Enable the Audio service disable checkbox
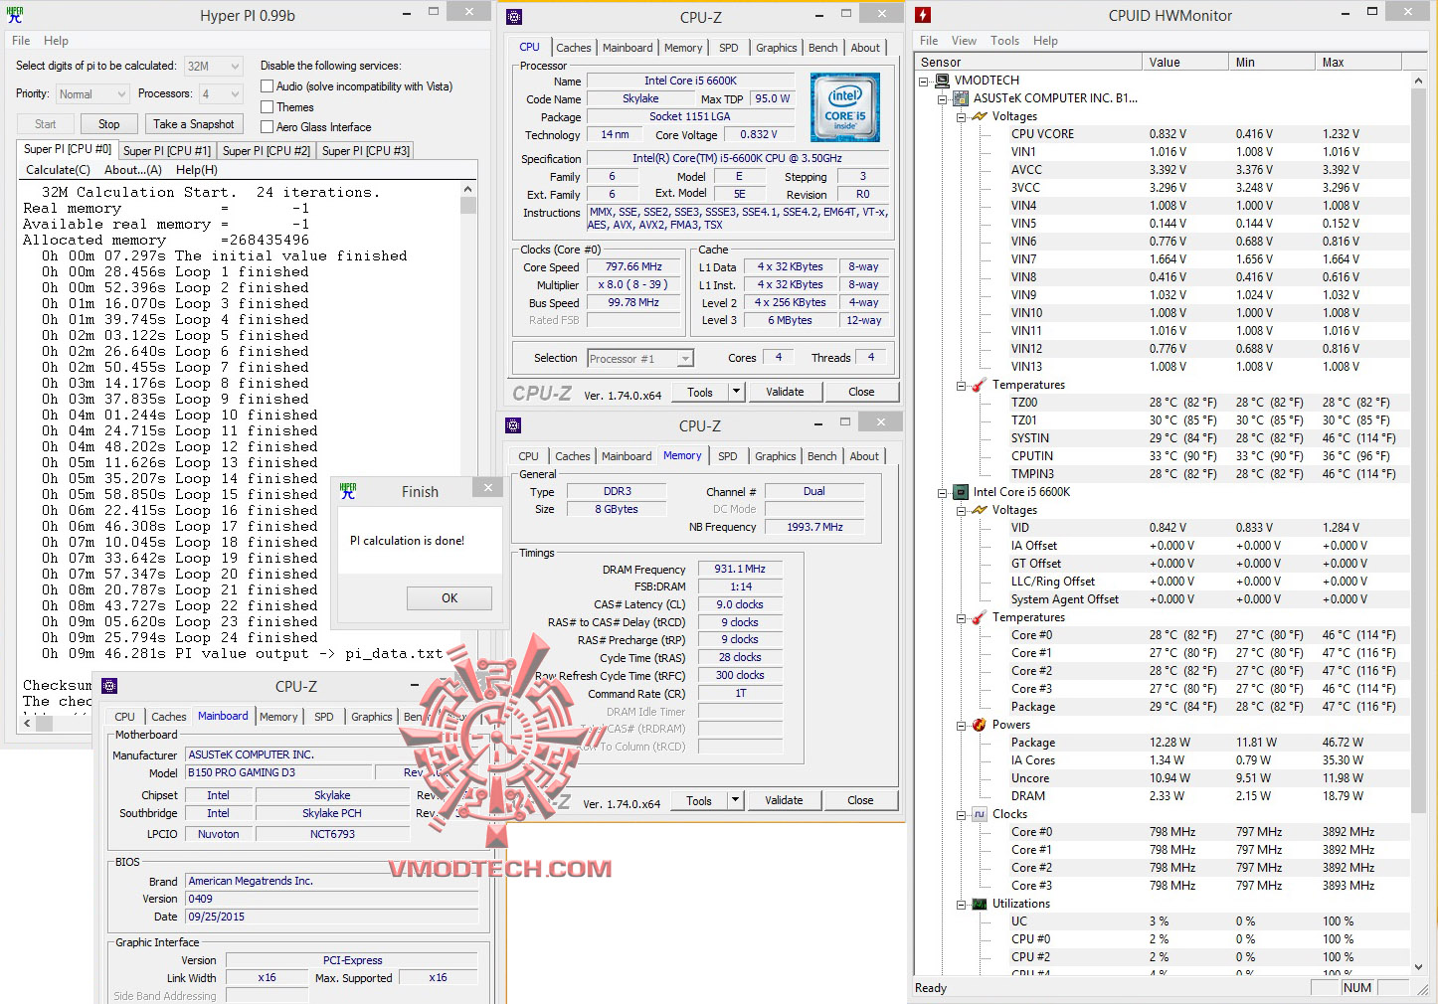 pyautogui.click(x=267, y=86)
